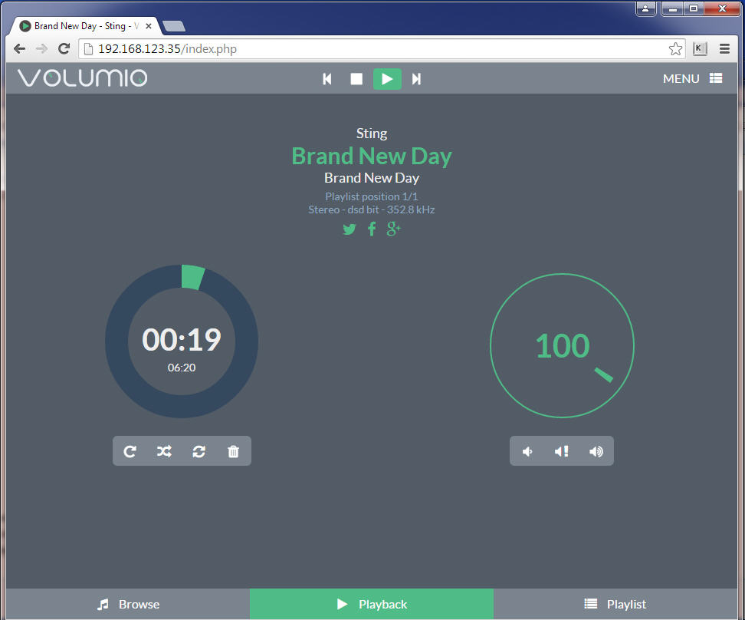Click Stereo dsd bit 352.8 kHz text
The height and width of the screenshot is (620, 745).
(x=372, y=209)
